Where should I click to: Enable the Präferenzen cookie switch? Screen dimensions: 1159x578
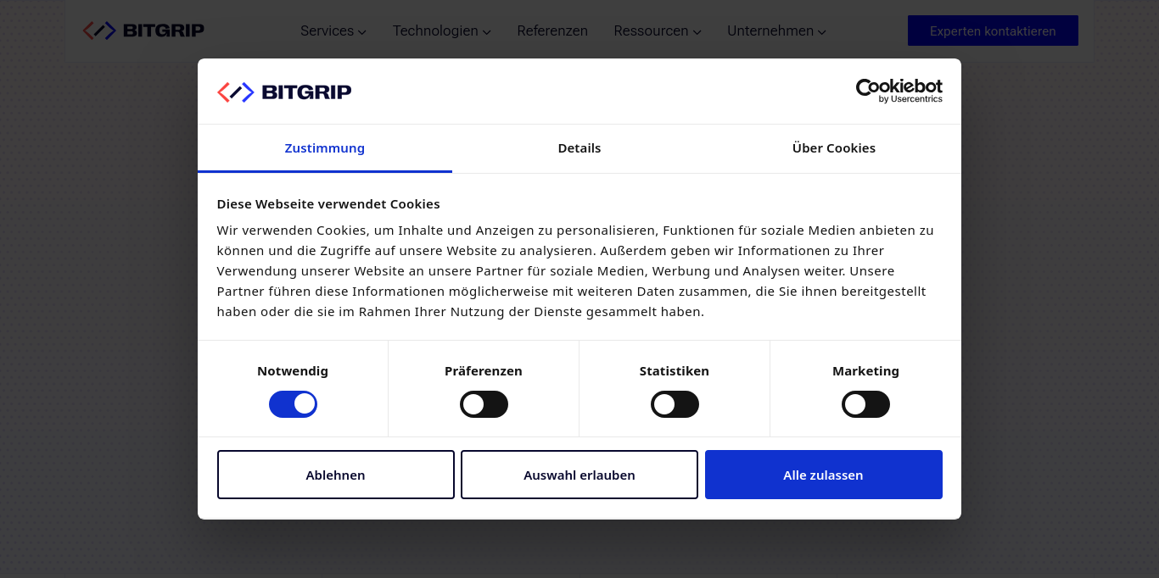point(484,404)
